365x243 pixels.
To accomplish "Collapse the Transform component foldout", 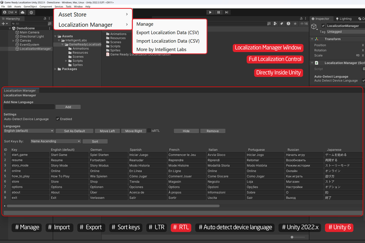I will (x=312, y=39).
